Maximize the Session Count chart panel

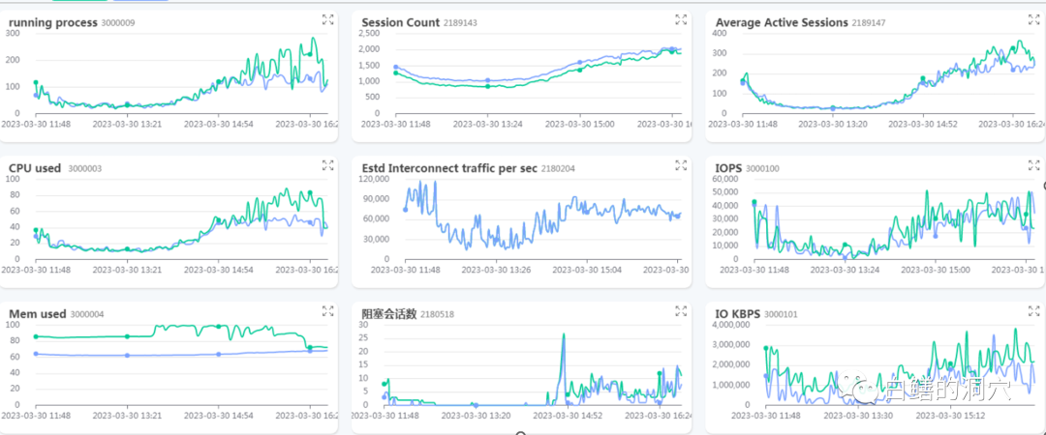[681, 18]
